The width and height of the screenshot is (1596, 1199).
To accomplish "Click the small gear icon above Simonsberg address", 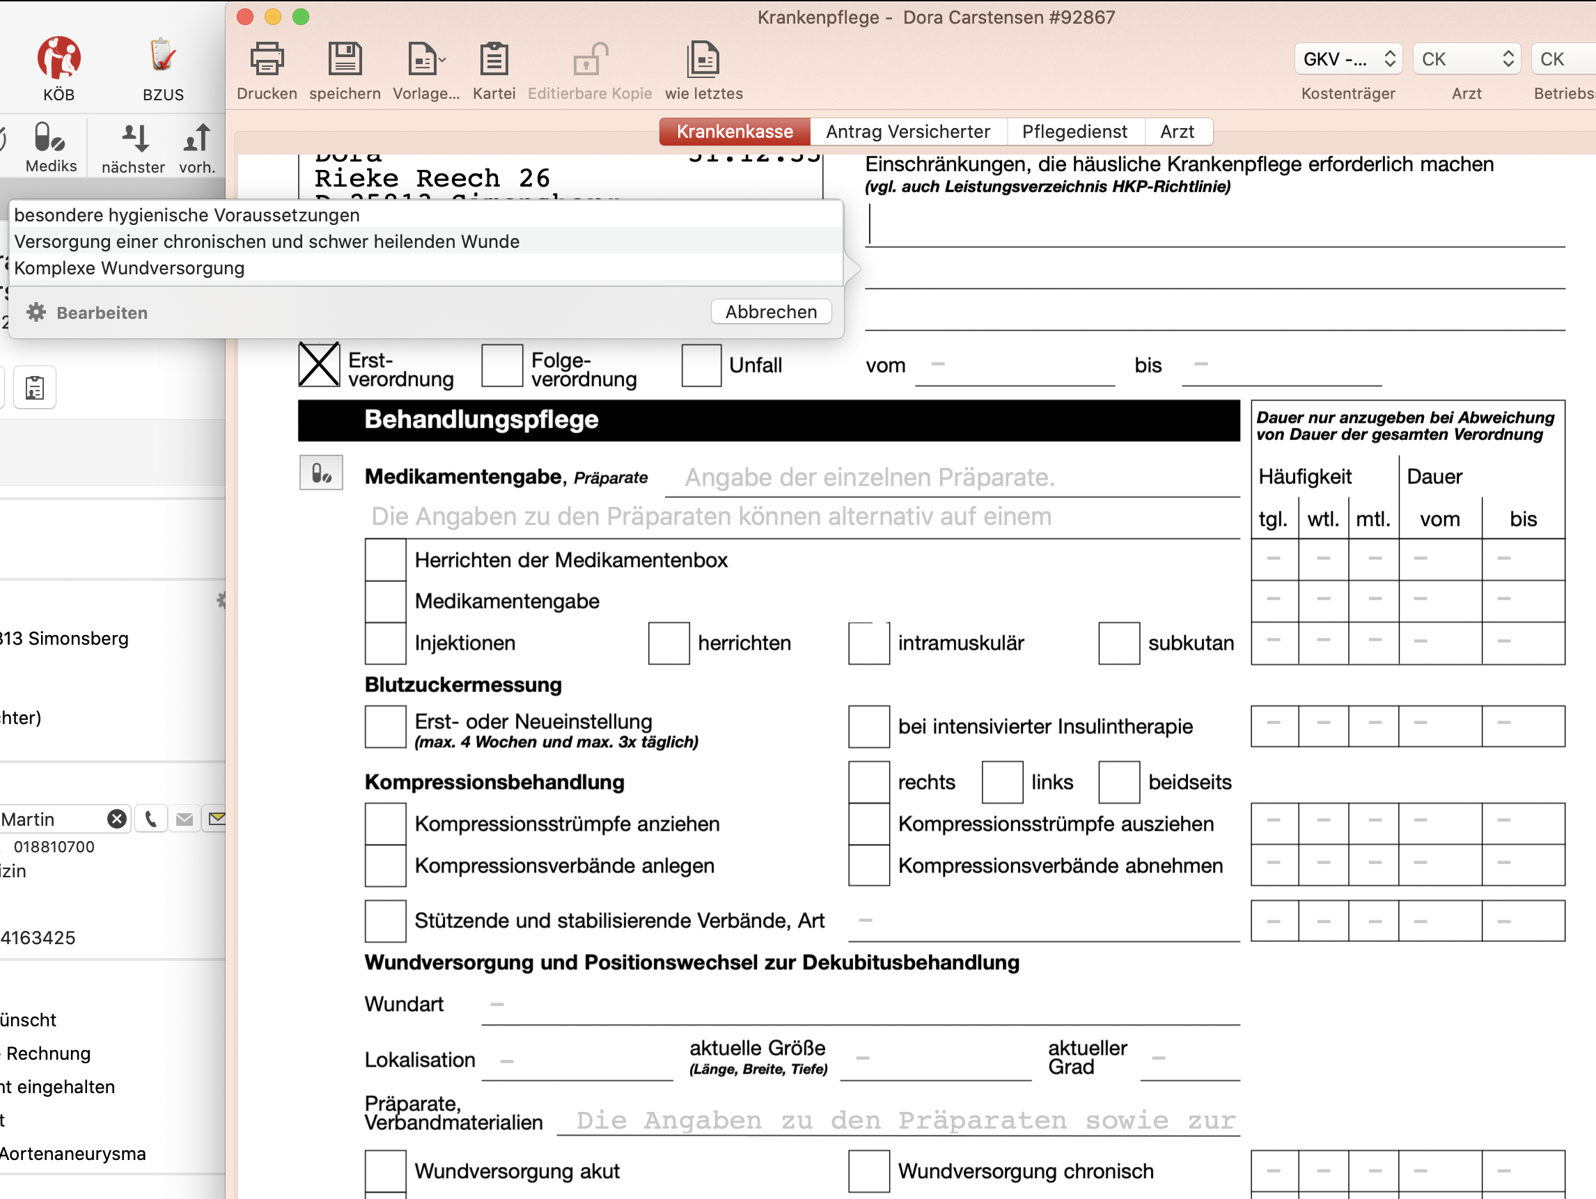I will [x=221, y=600].
